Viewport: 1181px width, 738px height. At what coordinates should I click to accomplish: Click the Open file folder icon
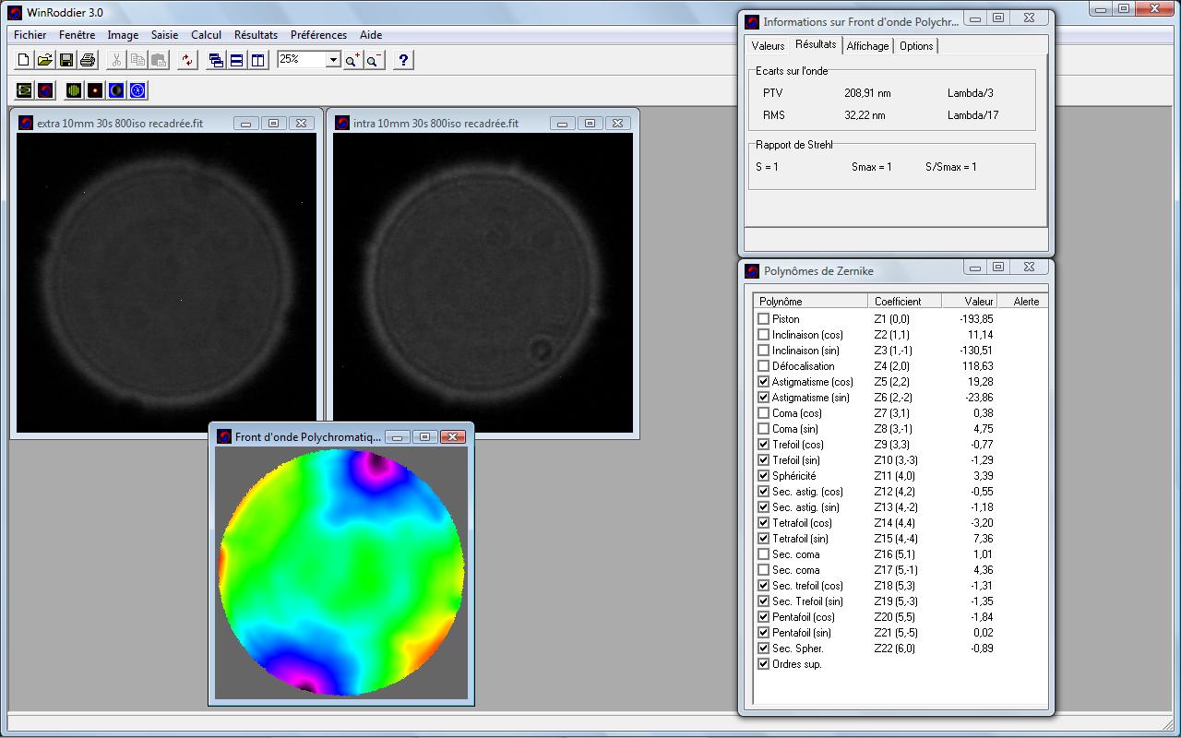click(44, 60)
